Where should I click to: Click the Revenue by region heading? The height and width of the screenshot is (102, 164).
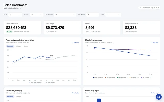92,91
